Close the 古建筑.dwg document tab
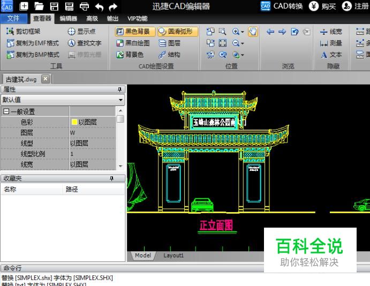Viewport: 370px width, 286px height. coord(46,79)
